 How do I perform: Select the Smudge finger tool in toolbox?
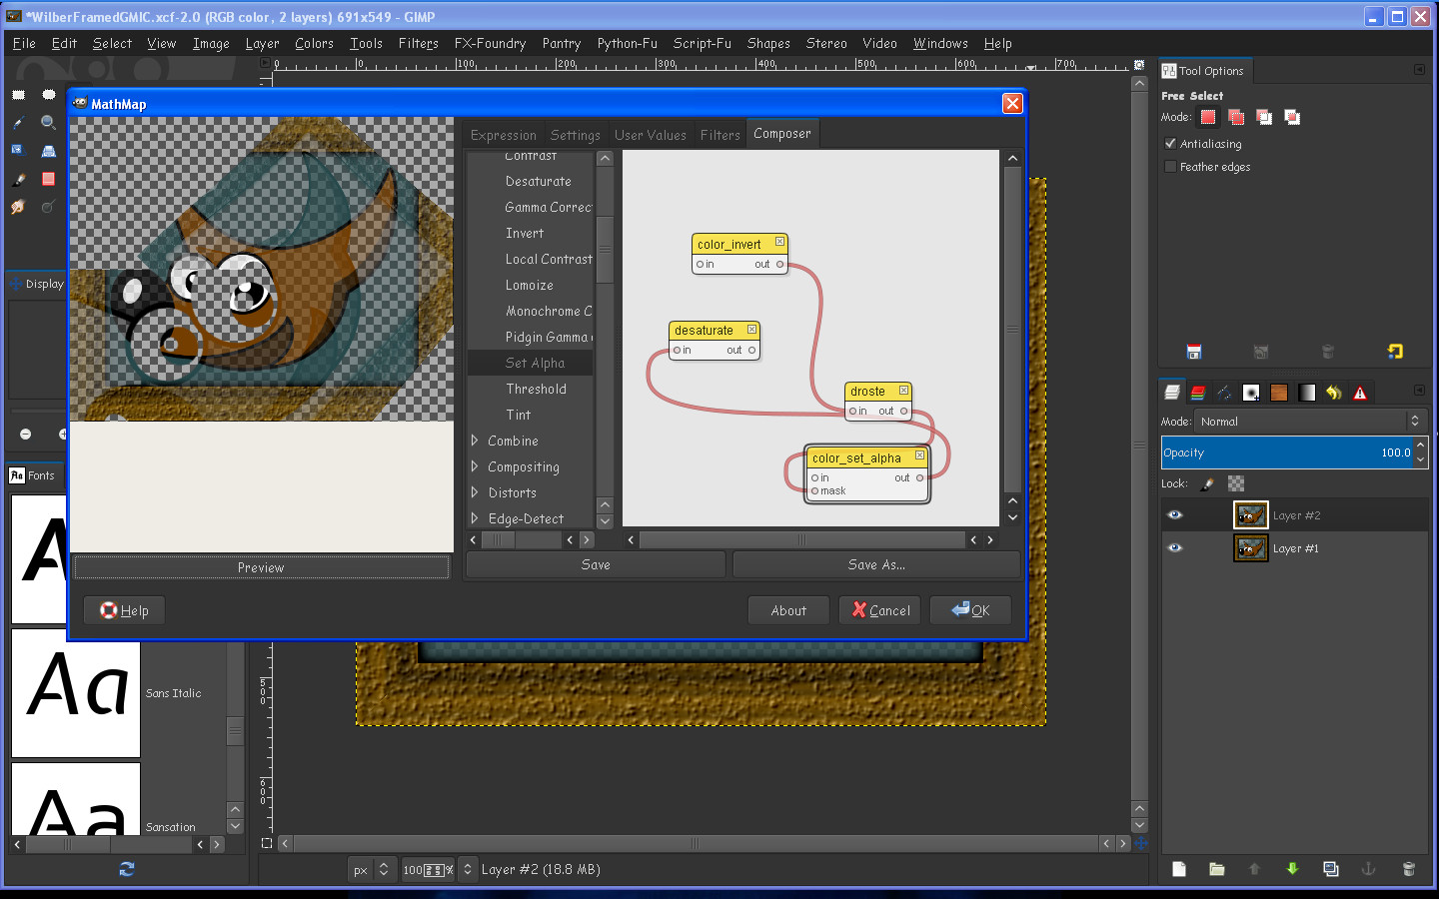tap(18, 207)
